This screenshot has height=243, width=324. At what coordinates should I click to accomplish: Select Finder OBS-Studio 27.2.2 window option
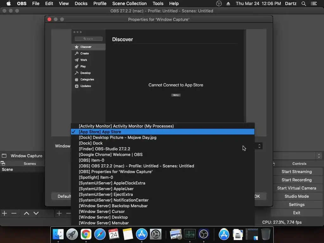click(x=163, y=149)
